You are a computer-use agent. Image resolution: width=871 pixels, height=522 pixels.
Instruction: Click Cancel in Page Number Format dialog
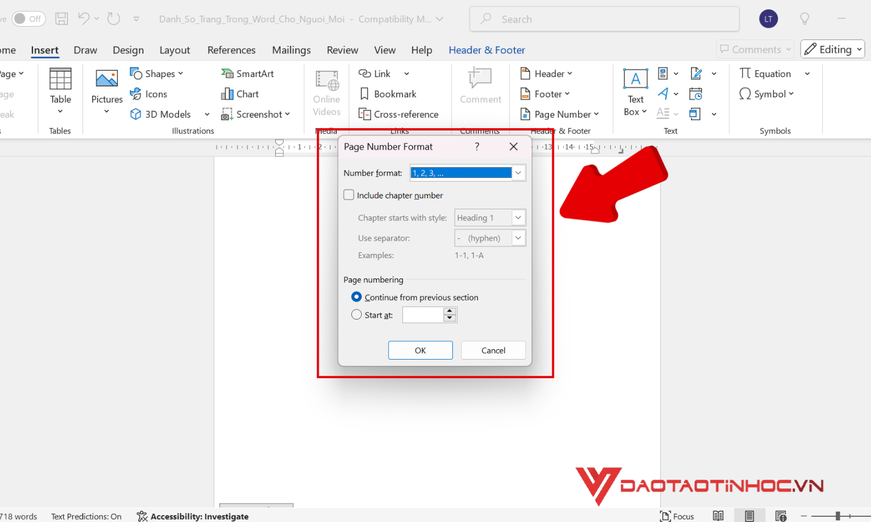pyautogui.click(x=494, y=350)
